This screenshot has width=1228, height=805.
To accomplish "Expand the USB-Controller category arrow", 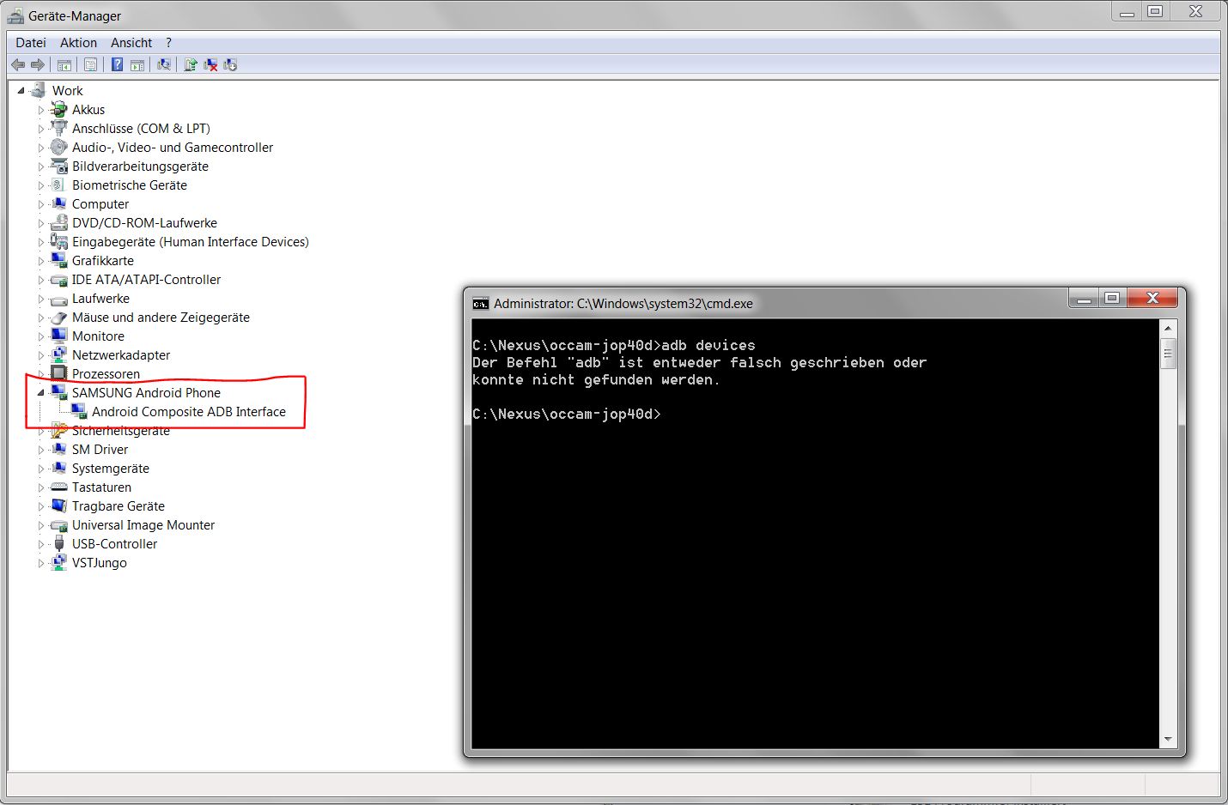I will pos(41,544).
